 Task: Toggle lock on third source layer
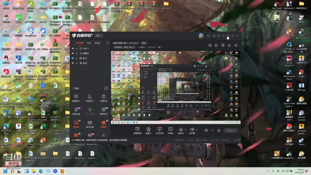[x=77, y=58]
